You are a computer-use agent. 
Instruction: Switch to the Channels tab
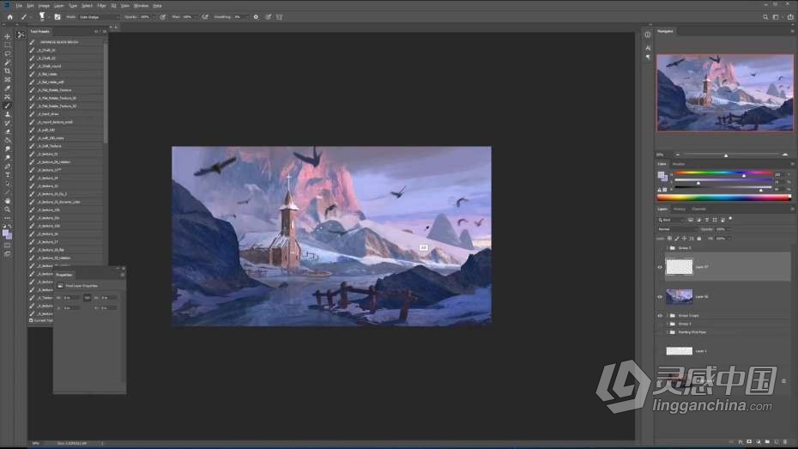698,209
